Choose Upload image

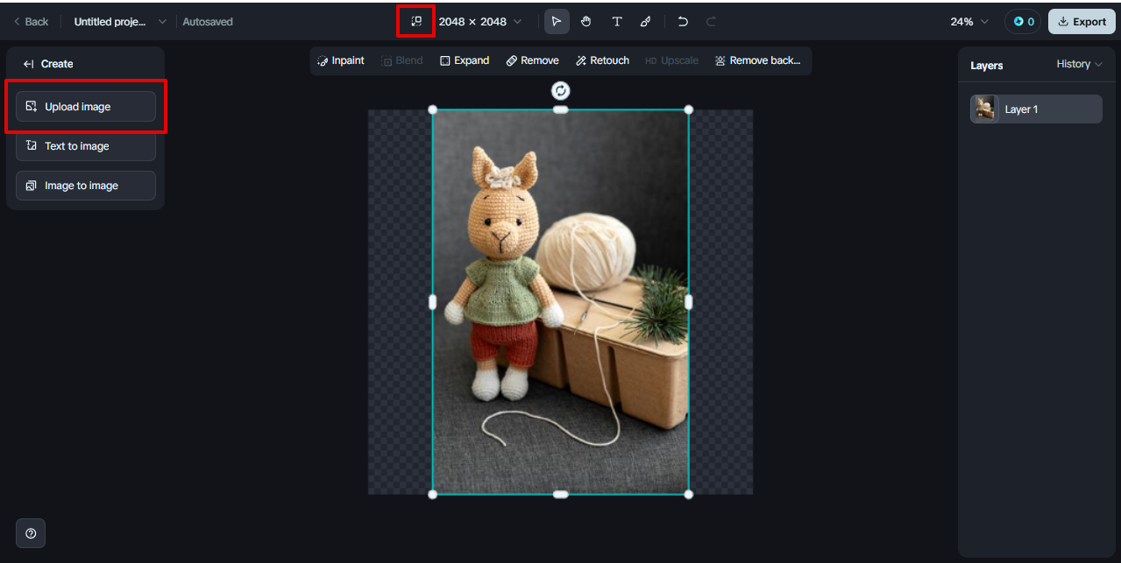[x=86, y=107]
